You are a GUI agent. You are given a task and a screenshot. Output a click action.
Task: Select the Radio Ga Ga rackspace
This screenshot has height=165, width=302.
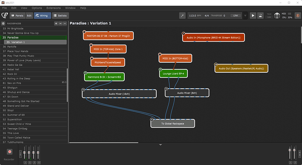[34, 65]
